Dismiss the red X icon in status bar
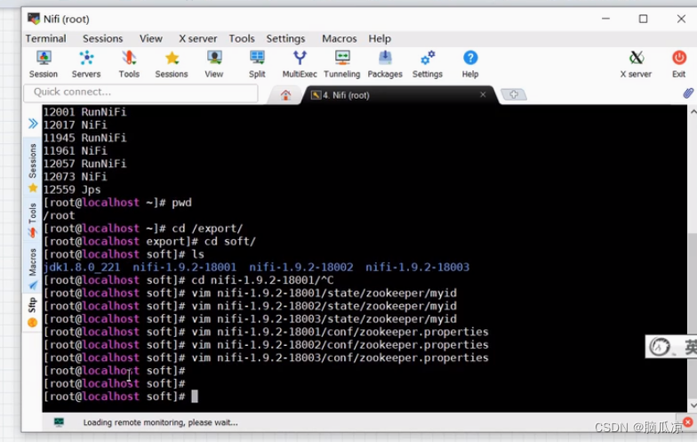 (688, 422)
